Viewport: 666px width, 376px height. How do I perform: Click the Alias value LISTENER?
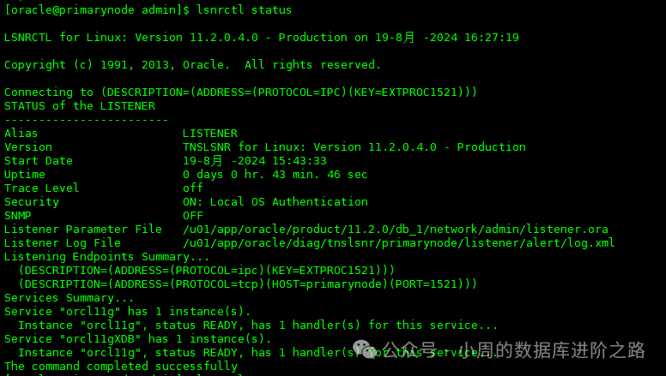[209, 134]
